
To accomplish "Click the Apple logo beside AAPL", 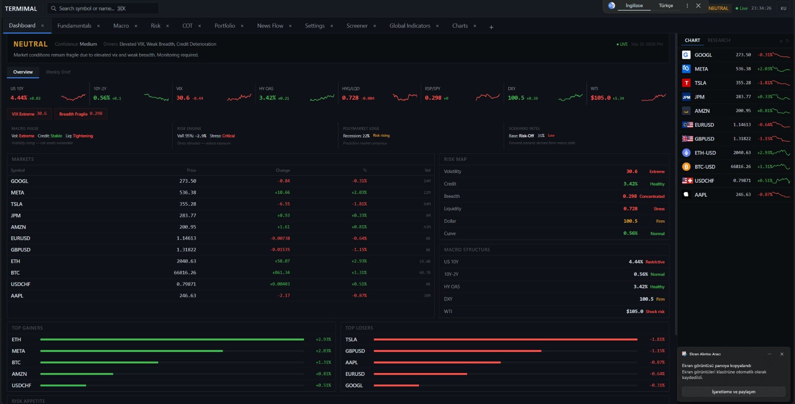I will (x=686, y=195).
